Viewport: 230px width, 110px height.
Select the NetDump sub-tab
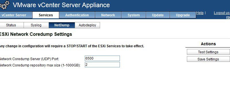(62, 25)
